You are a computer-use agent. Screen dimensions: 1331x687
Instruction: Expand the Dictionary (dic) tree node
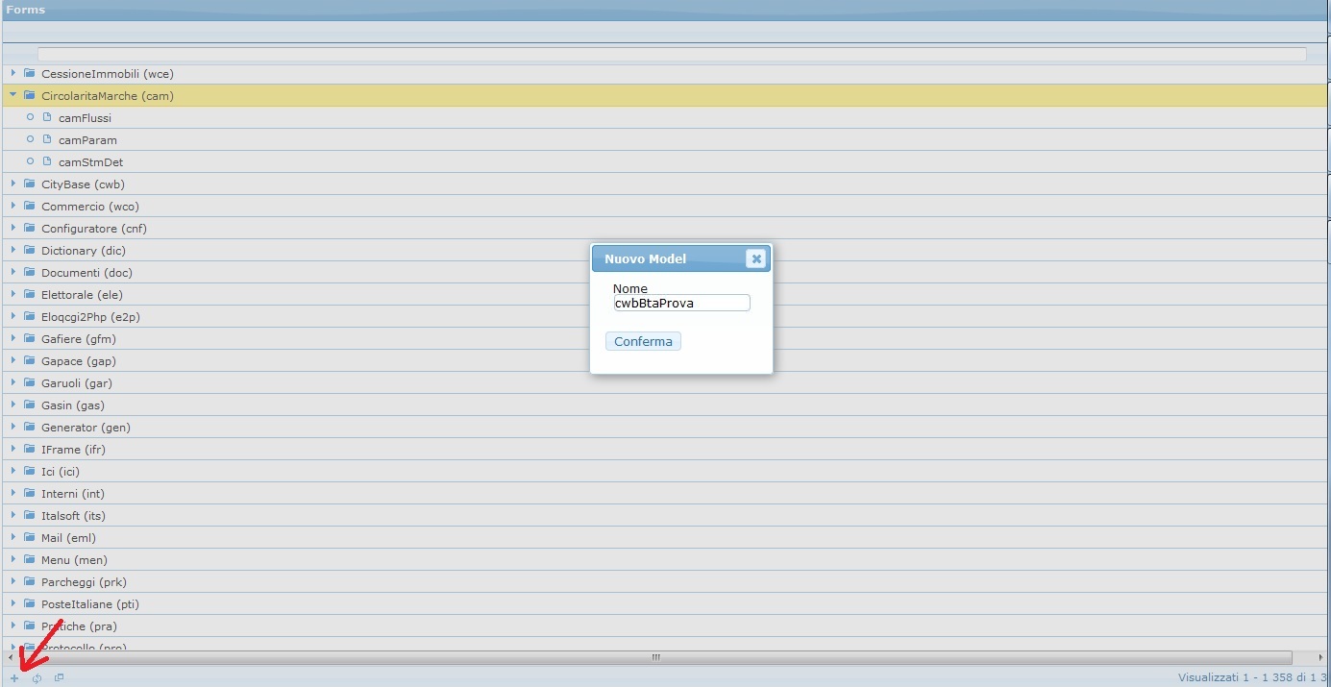click(x=13, y=251)
